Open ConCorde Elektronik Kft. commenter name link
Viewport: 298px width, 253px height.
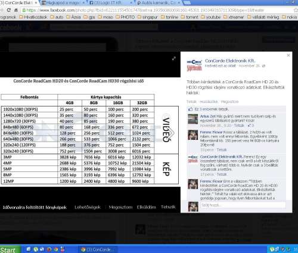click(x=221, y=157)
